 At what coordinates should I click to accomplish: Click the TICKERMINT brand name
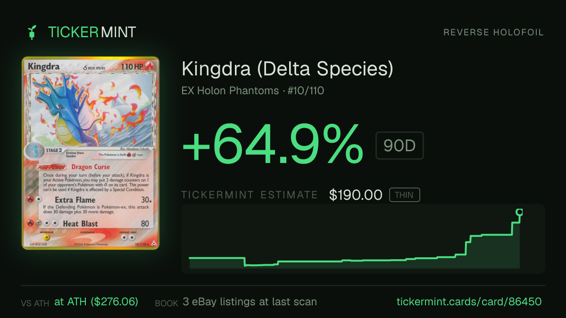click(92, 33)
